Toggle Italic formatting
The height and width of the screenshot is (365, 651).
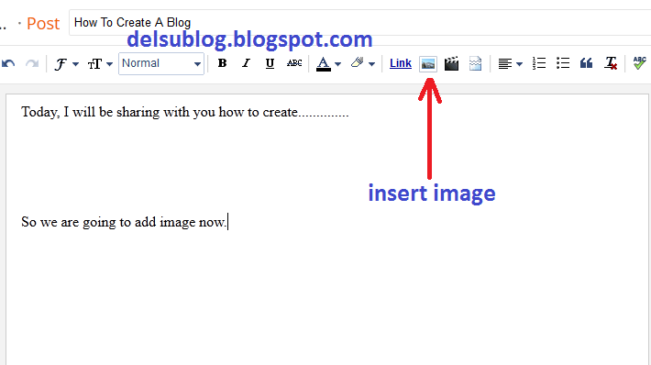[247, 63]
